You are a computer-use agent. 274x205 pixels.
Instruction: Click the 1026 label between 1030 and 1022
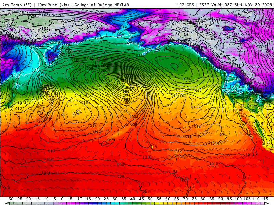point(69,51)
